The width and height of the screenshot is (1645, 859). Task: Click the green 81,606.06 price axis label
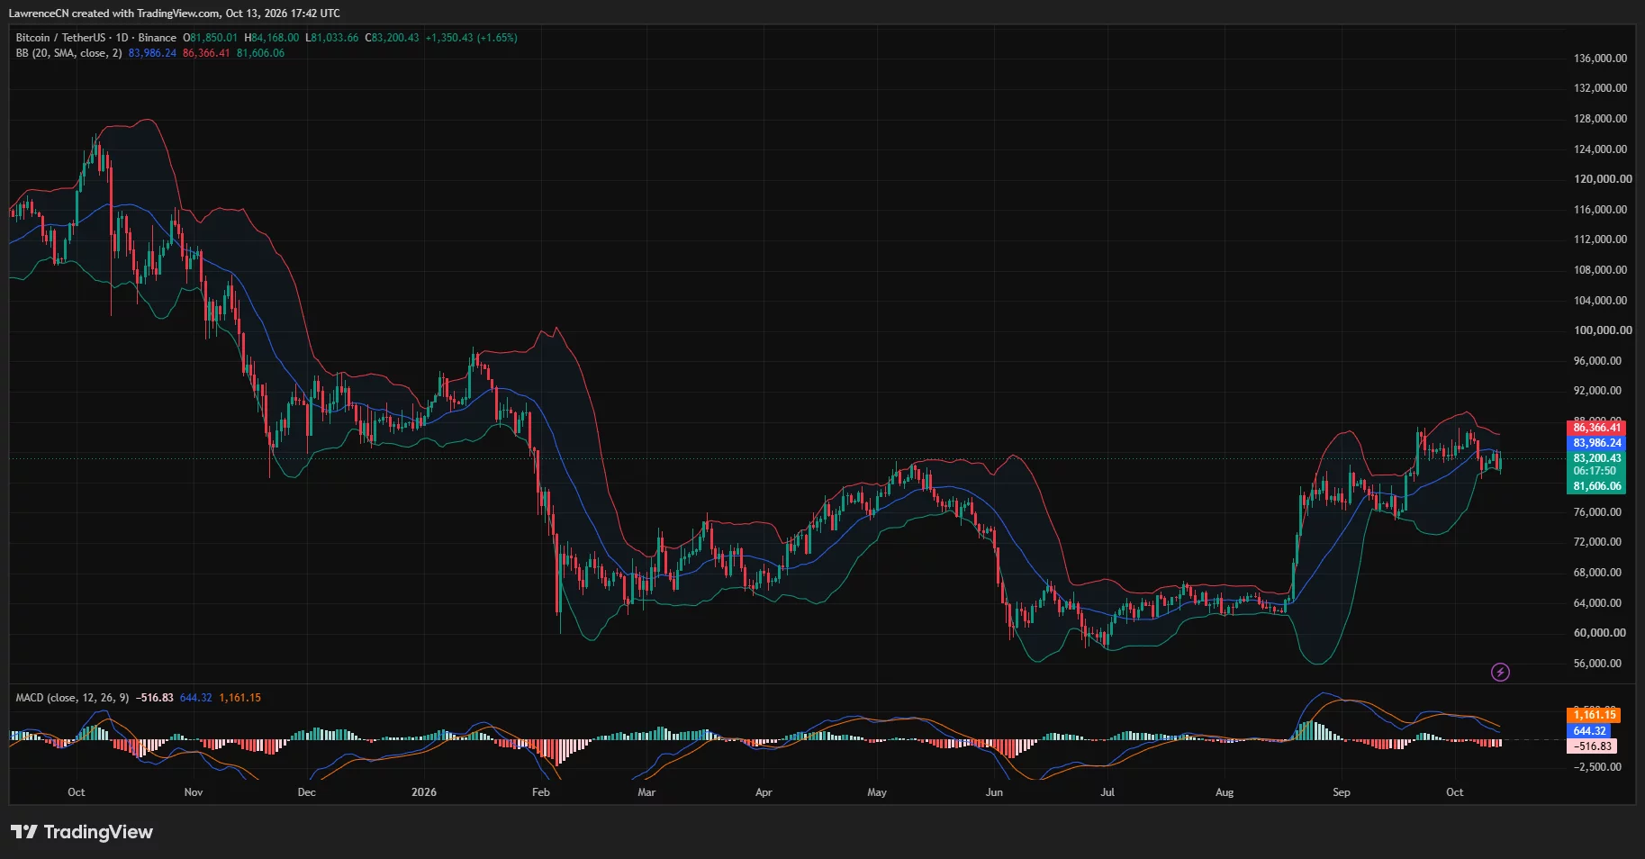point(1596,486)
